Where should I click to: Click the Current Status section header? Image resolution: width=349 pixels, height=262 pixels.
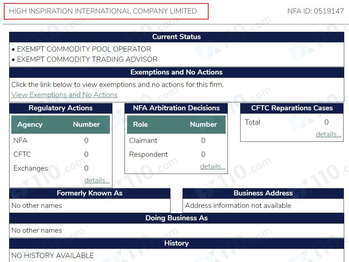176,37
